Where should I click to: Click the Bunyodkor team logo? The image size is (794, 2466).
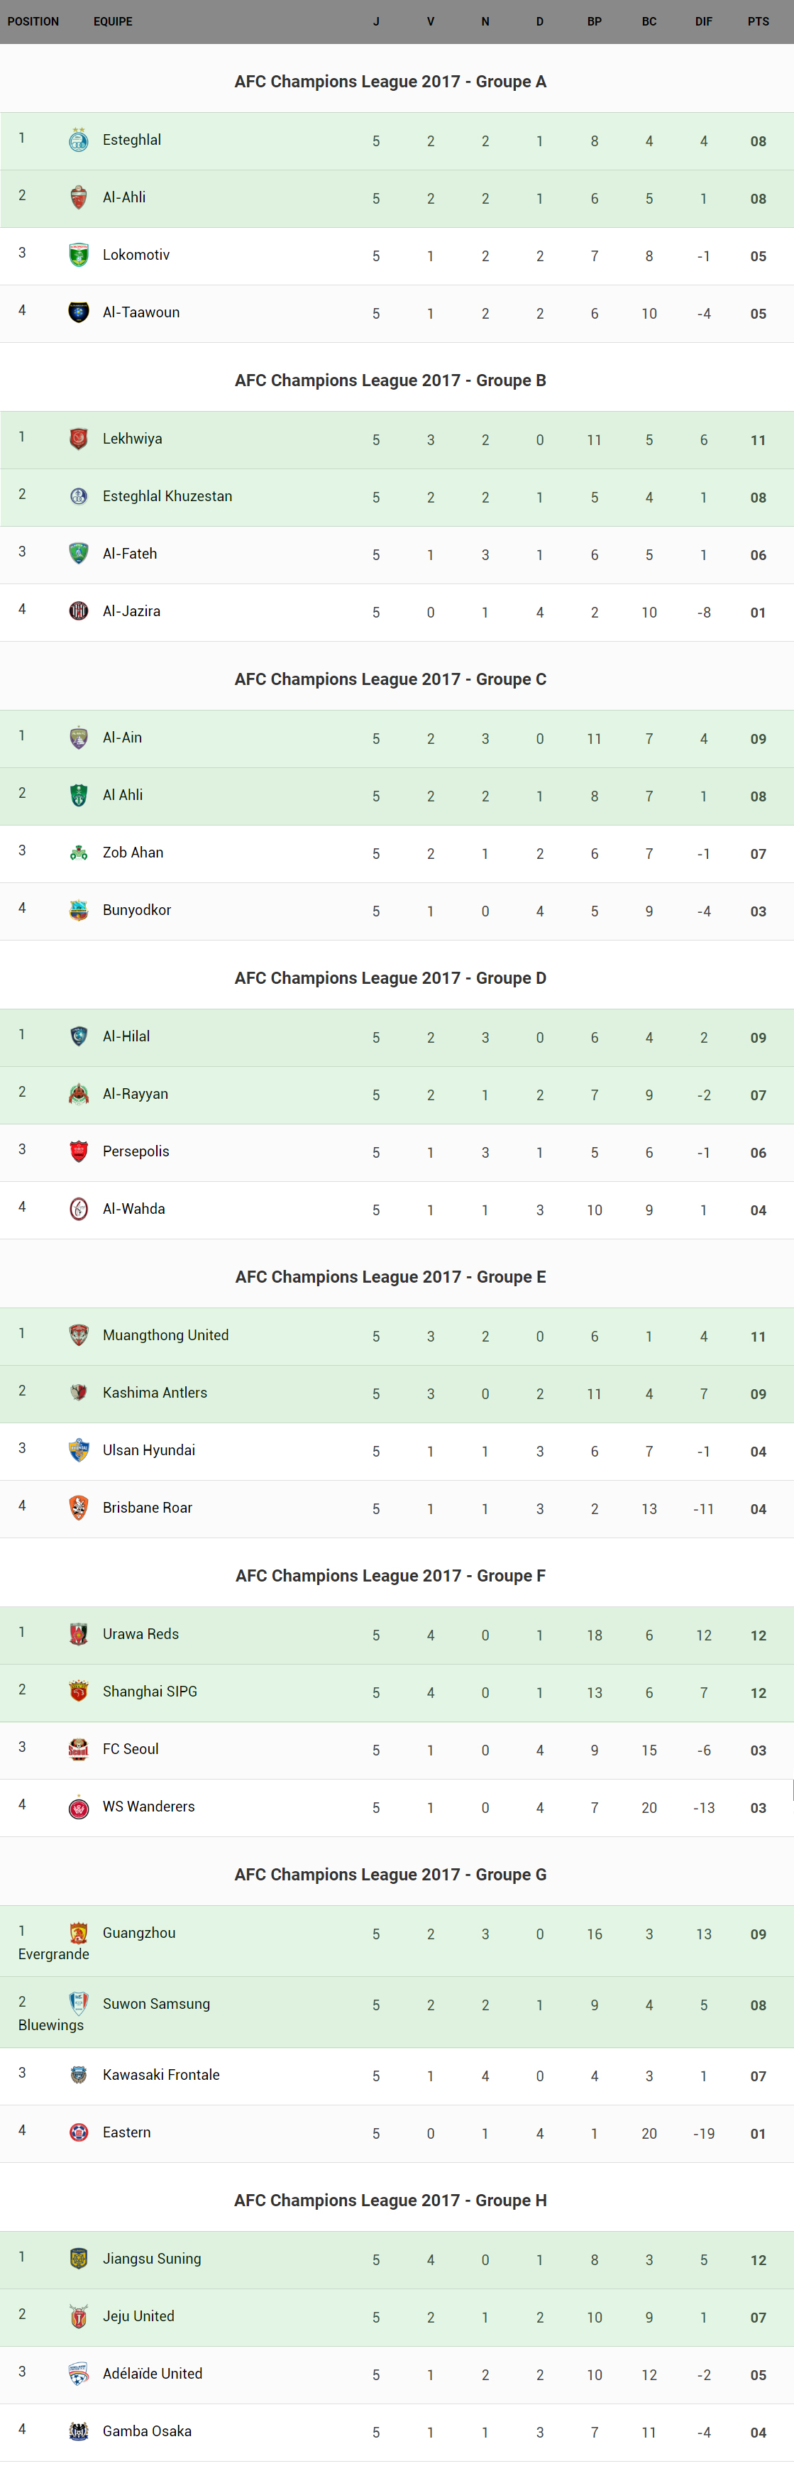(x=79, y=911)
